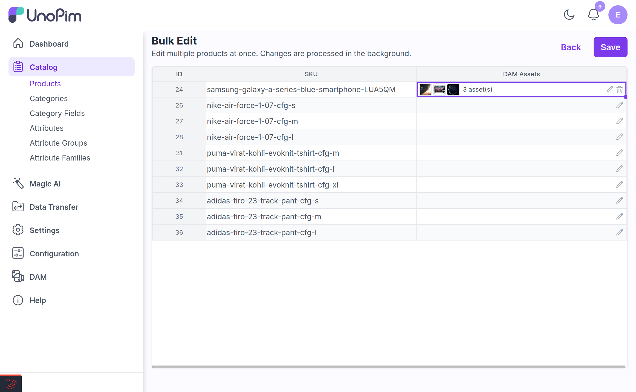Click the Configuration sliders icon

point(18,253)
